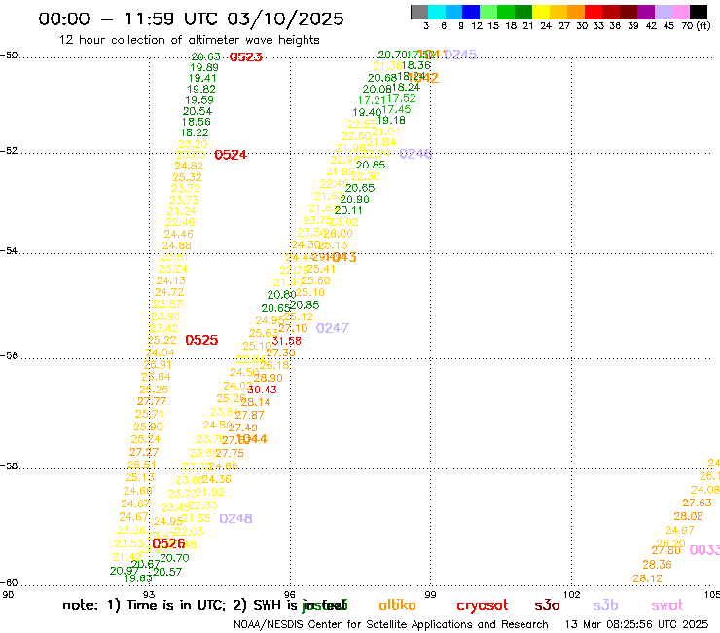Screen dimensions: 720x633
Task: Click the bright red legend swatch
Action: pyautogui.click(x=594, y=13)
